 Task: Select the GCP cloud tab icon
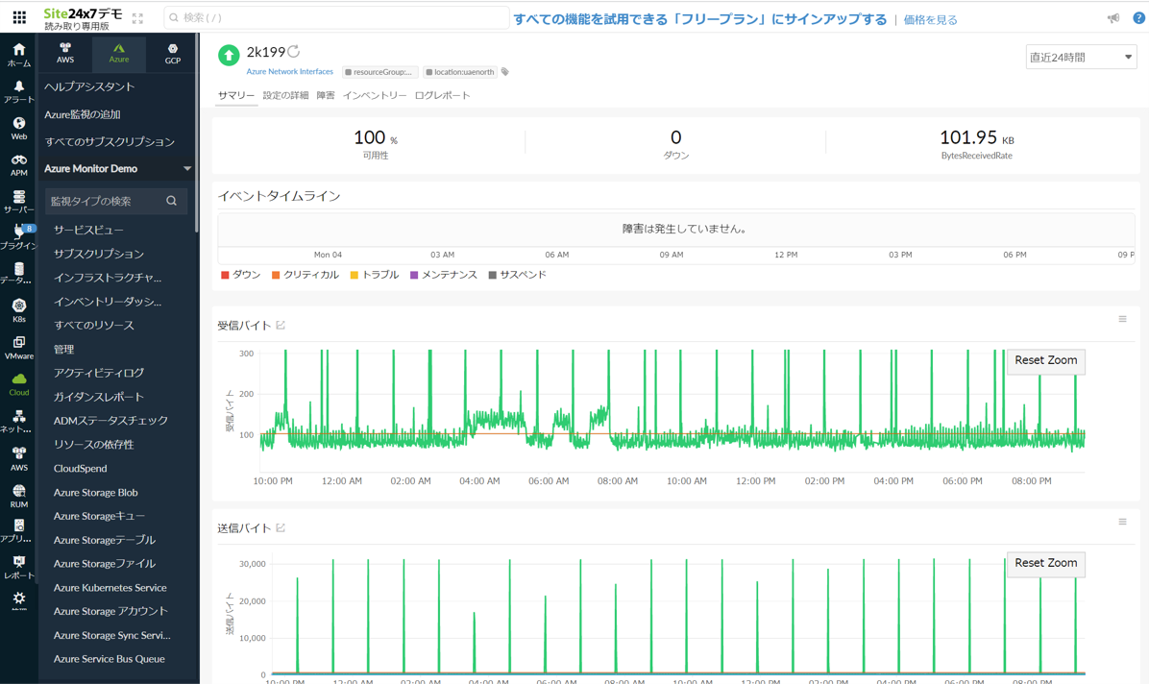click(x=172, y=49)
